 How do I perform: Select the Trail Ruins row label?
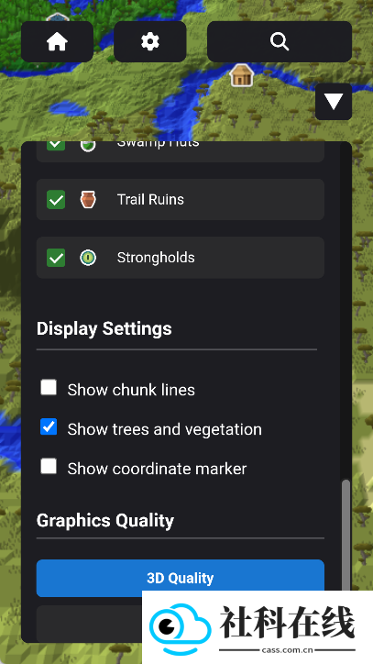pos(150,199)
